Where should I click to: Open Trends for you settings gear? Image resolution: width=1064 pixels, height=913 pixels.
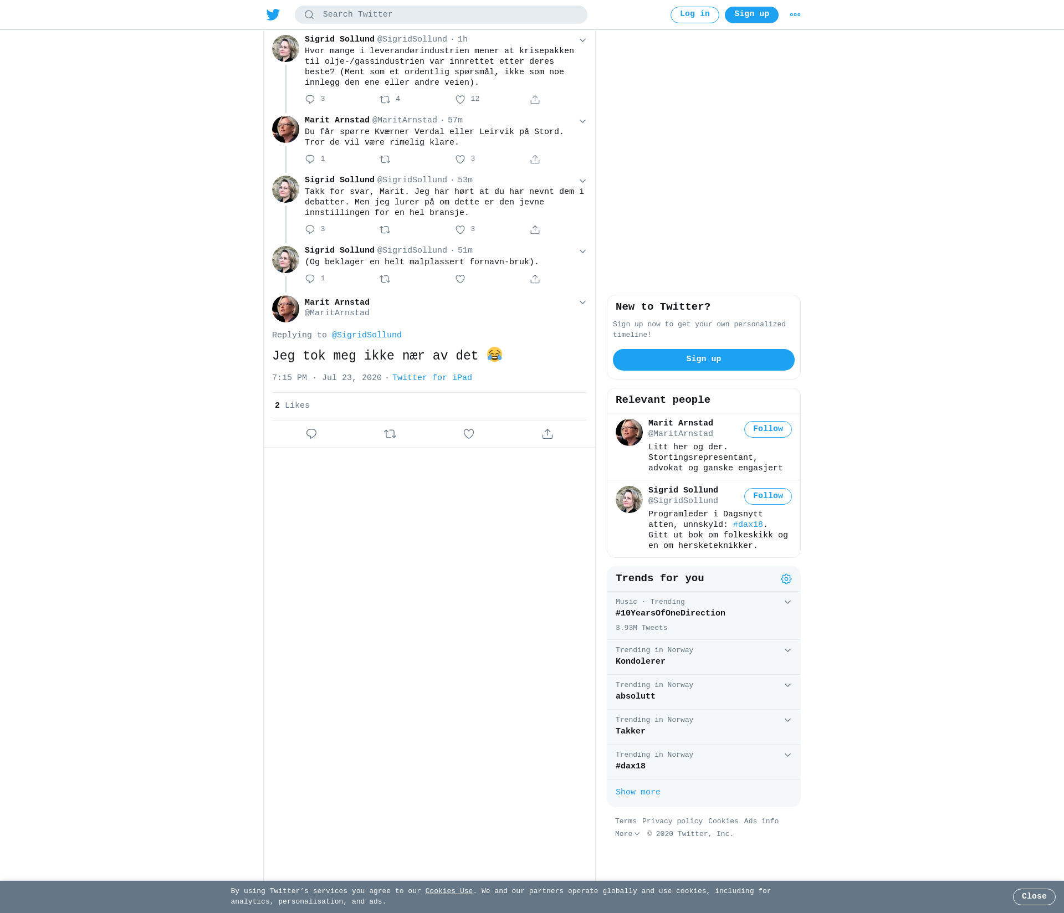[786, 578]
